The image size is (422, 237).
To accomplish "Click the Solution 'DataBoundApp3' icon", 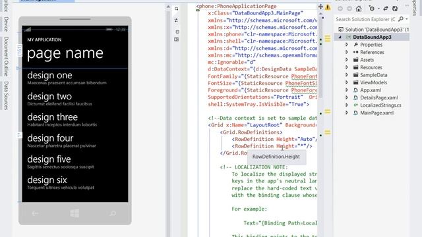I will pyautogui.click(x=341, y=29).
